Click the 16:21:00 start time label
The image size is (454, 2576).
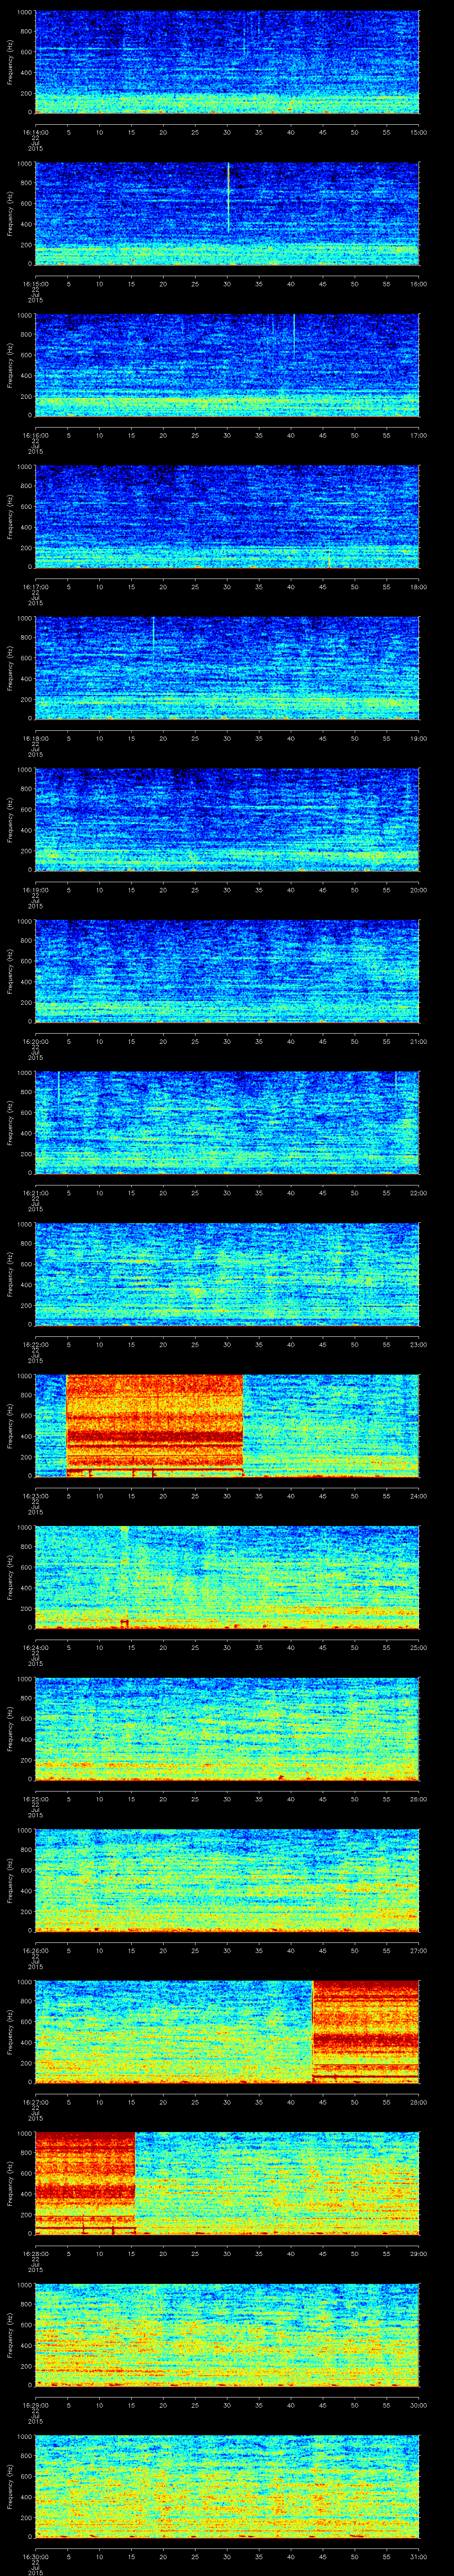click(x=35, y=1192)
